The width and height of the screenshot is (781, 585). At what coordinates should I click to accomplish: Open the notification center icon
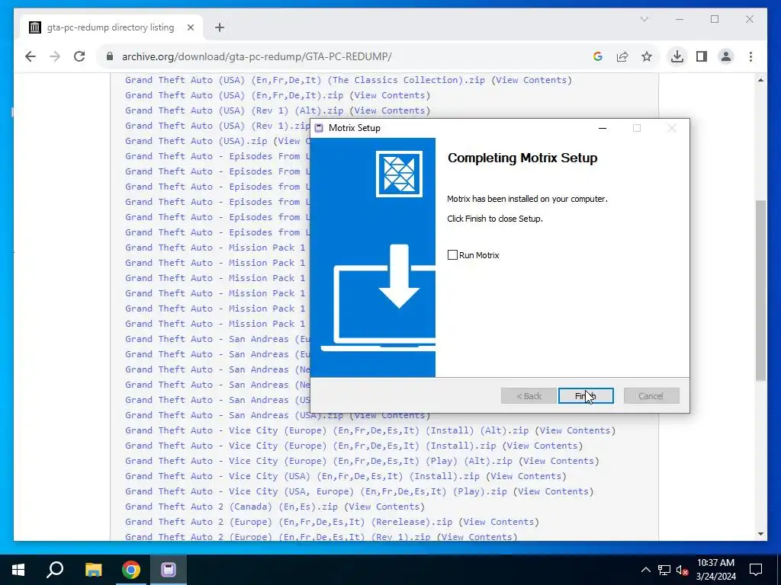pos(756,570)
